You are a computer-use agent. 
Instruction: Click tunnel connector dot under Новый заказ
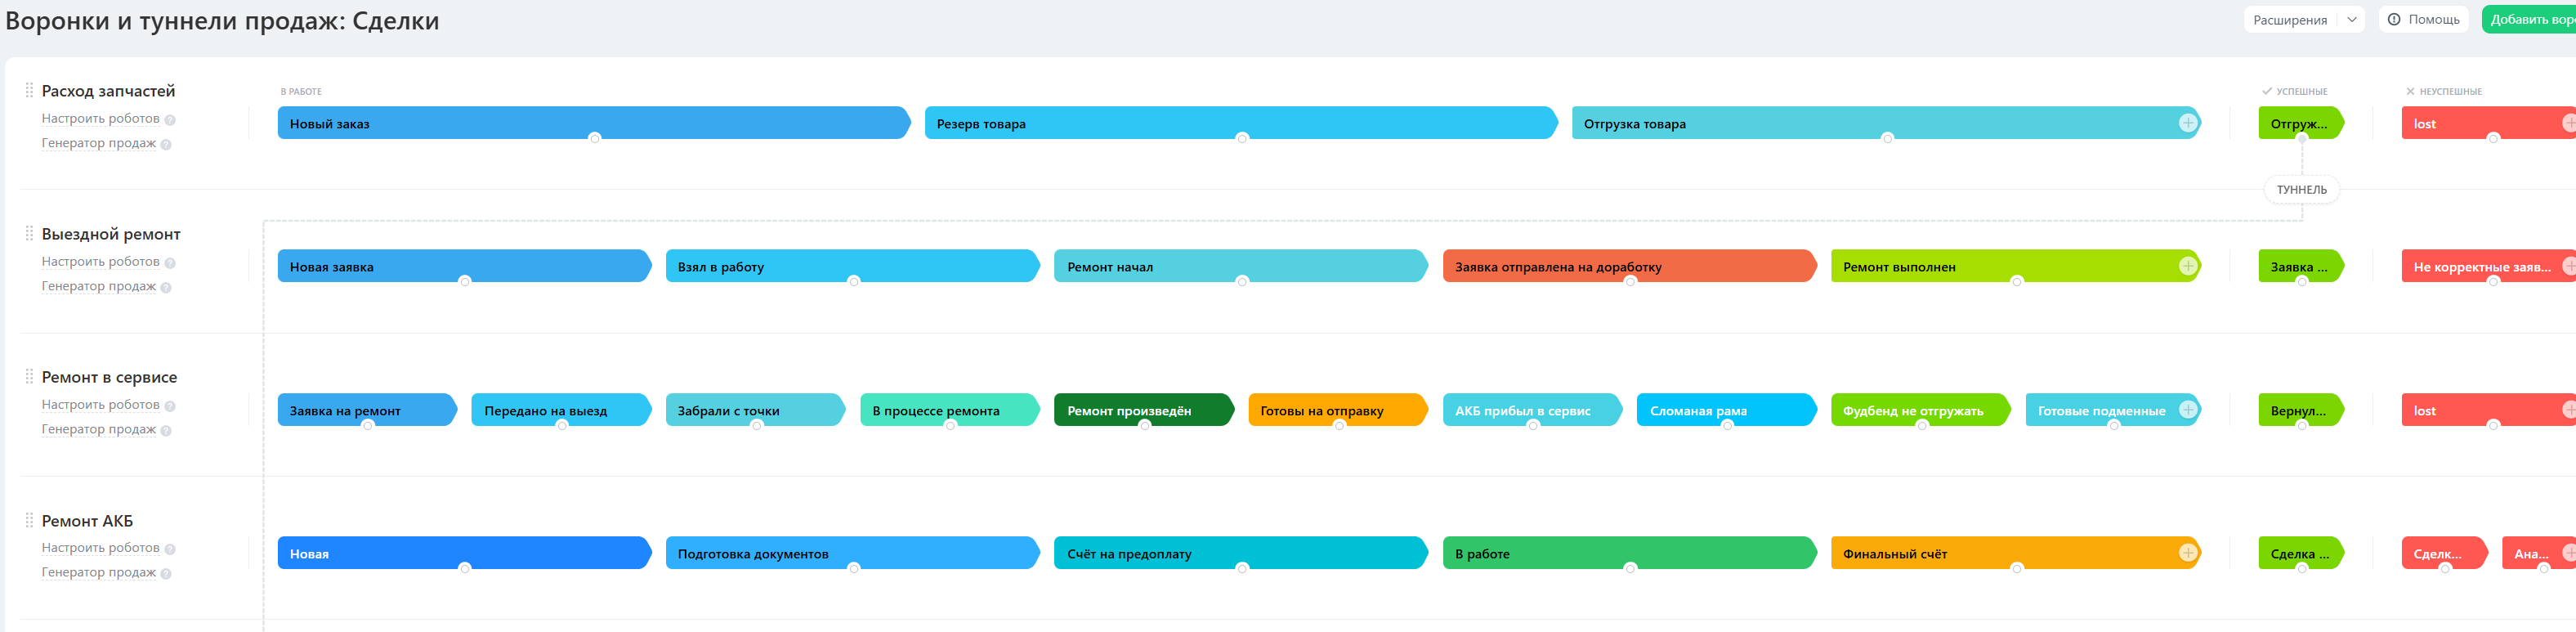click(595, 138)
